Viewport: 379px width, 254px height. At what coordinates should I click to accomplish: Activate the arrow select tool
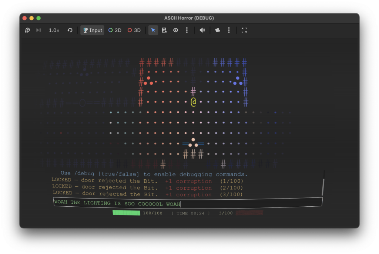tap(153, 30)
